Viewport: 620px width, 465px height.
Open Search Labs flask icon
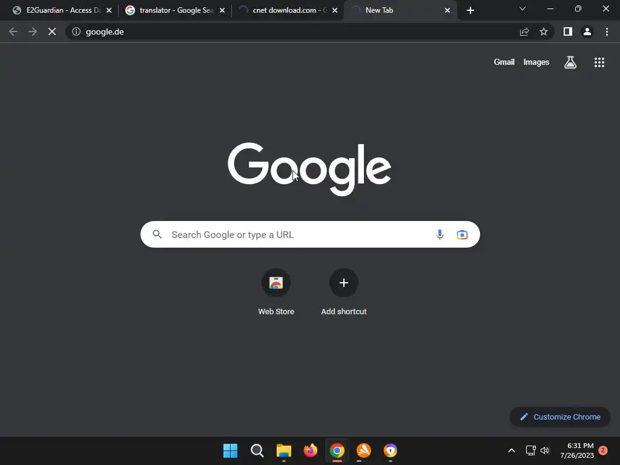[x=570, y=62]
